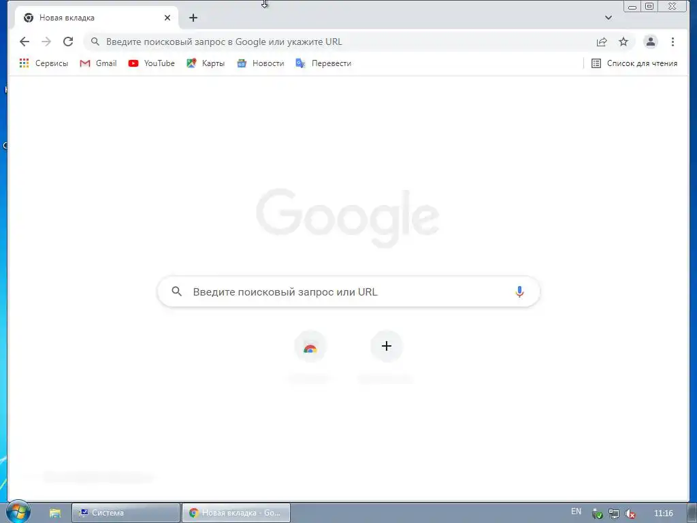Click the Google News icon in bookmarks

(242, 63)
